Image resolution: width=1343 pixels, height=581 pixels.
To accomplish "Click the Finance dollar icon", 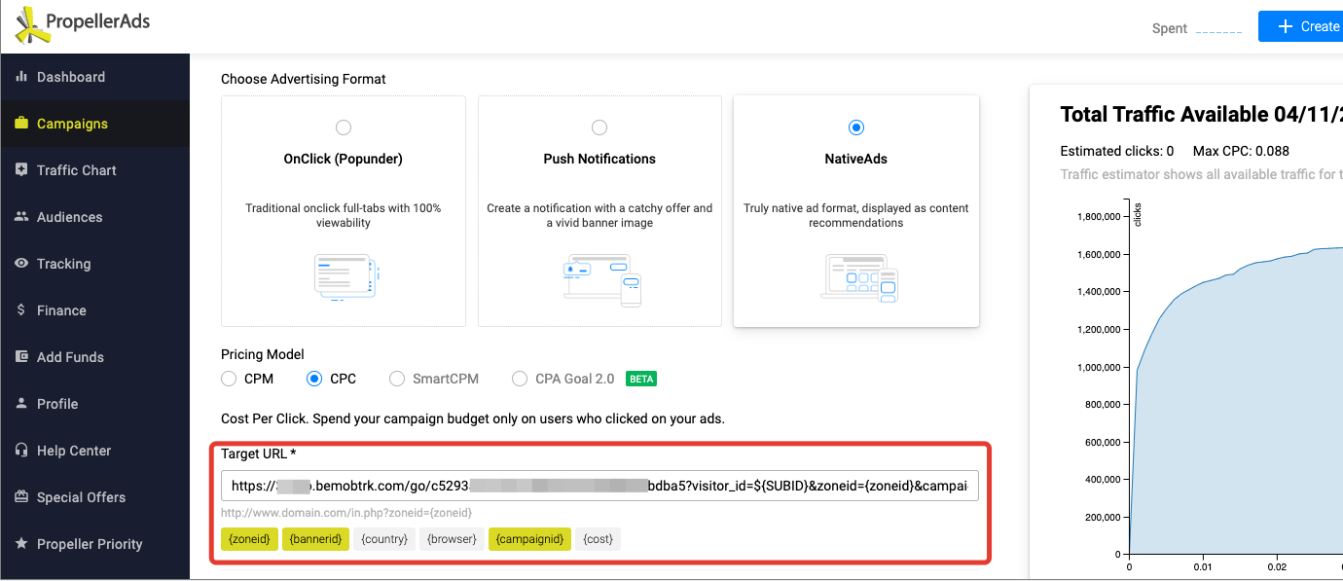I will point(21,310).
